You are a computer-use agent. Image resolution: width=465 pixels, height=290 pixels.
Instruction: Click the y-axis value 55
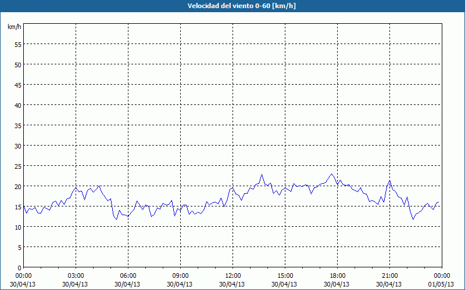click(18, 44)
